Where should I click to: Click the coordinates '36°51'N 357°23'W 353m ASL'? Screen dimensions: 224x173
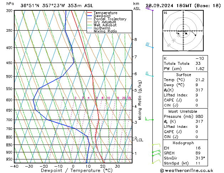point(57,6)
